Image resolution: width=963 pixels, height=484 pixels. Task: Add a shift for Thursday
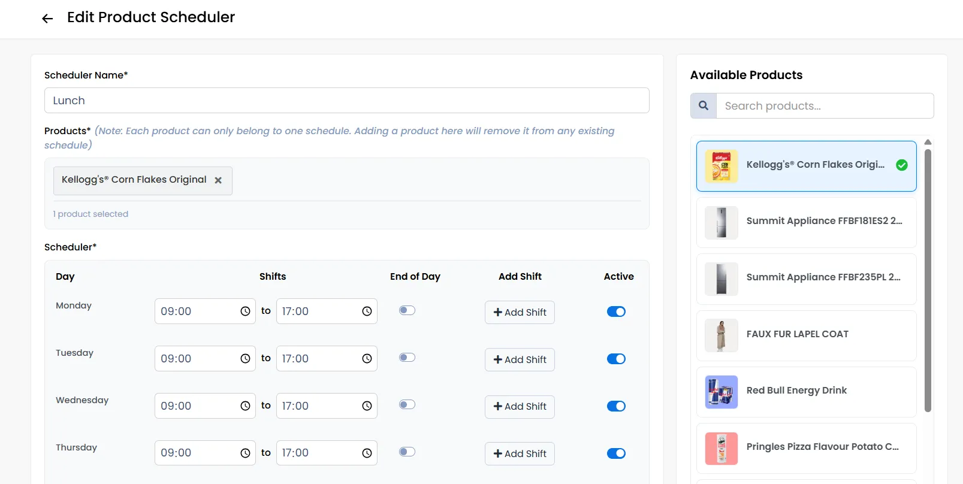coord(520,454)
